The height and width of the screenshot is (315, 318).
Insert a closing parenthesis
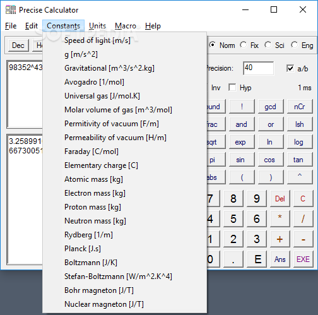(271, 177)
